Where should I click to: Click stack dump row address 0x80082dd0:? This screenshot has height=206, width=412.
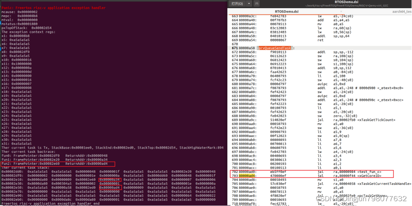click(12, 171)
